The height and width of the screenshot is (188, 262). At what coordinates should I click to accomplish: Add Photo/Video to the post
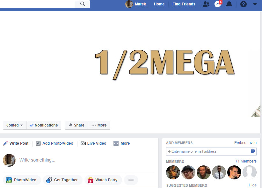click(x=22, y=180)
